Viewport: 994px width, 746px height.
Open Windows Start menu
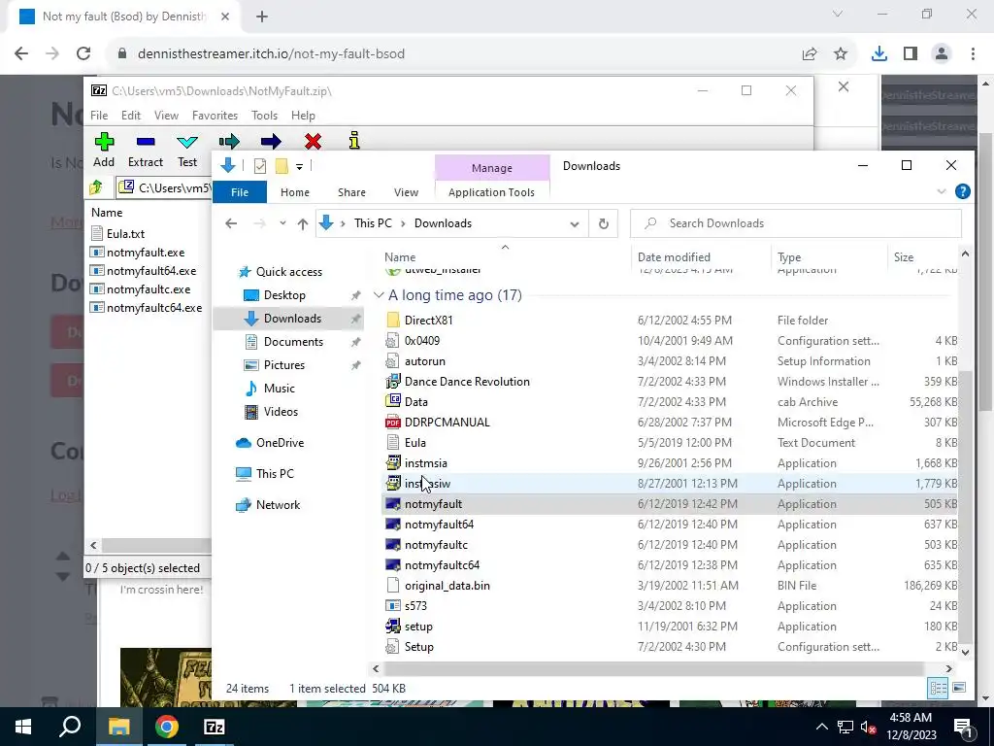(23, 727)
